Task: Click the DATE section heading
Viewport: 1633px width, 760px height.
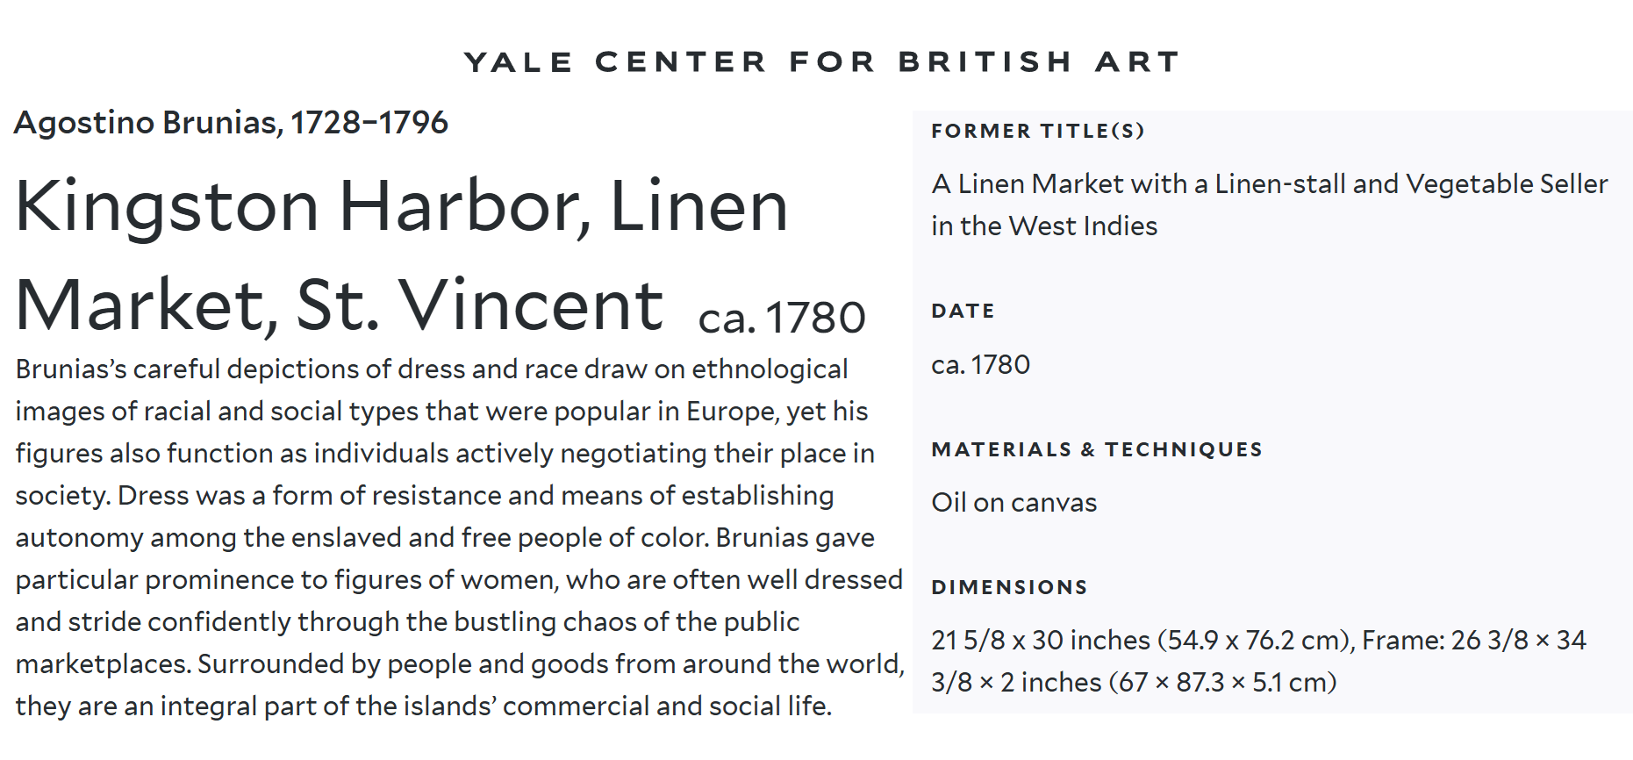Action: 963,312
